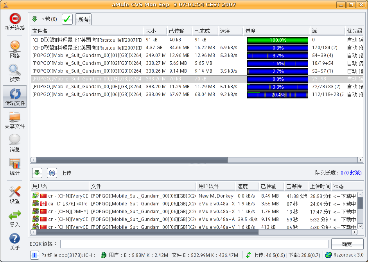Click the 确定 button

347,244
